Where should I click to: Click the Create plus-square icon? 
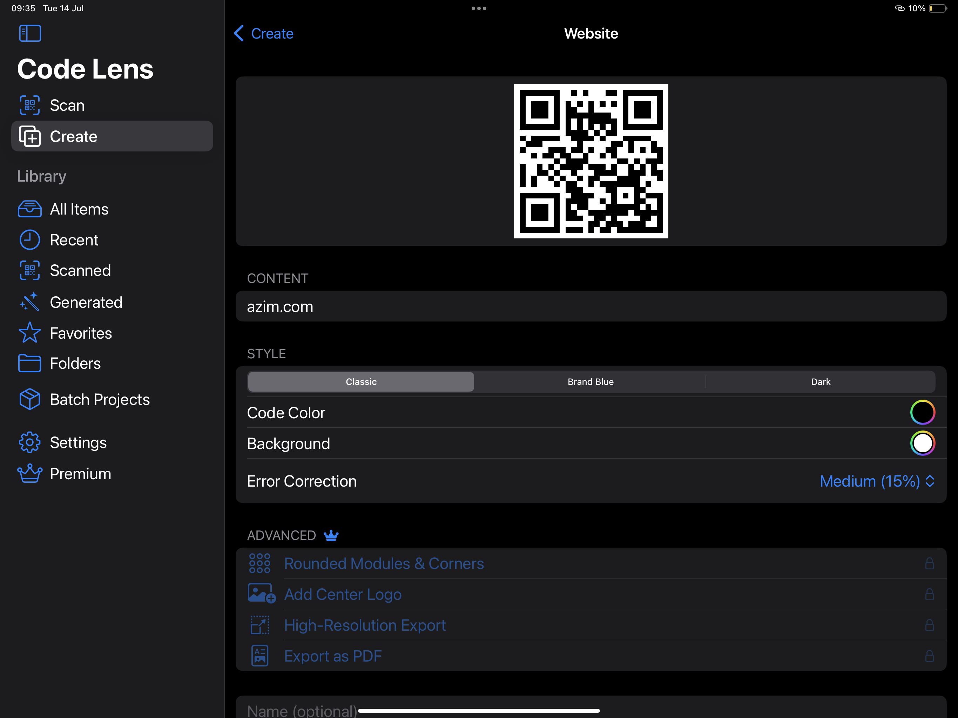[29, 136]
